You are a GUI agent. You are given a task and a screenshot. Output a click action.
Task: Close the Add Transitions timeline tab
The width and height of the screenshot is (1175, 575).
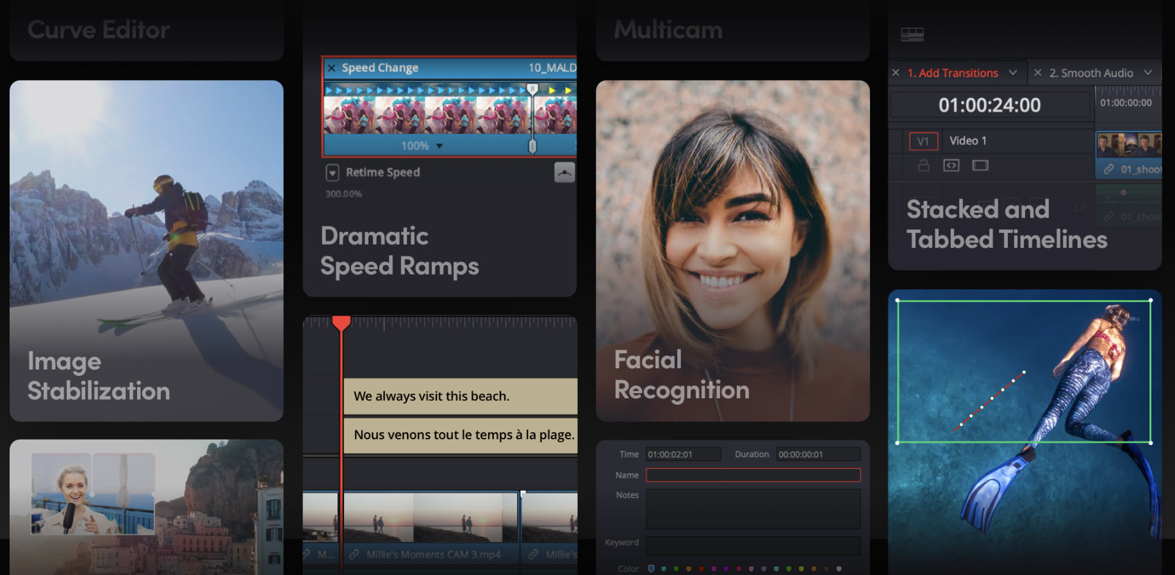pyautogui.click(x=896, y=73)
